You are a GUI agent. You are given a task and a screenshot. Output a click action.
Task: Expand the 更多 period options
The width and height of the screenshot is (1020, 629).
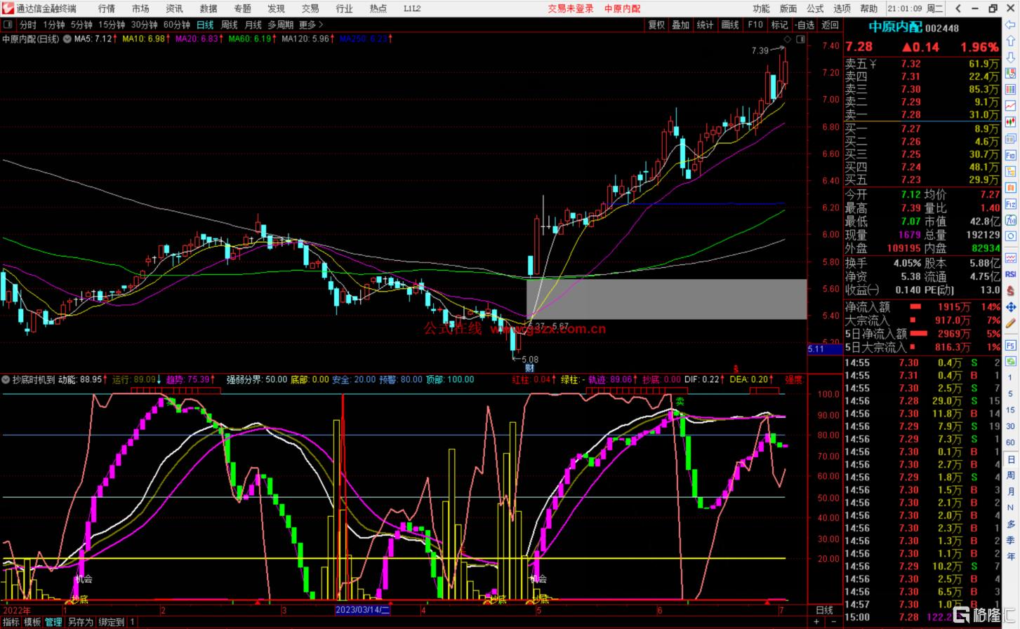click(x=311, y=25)
